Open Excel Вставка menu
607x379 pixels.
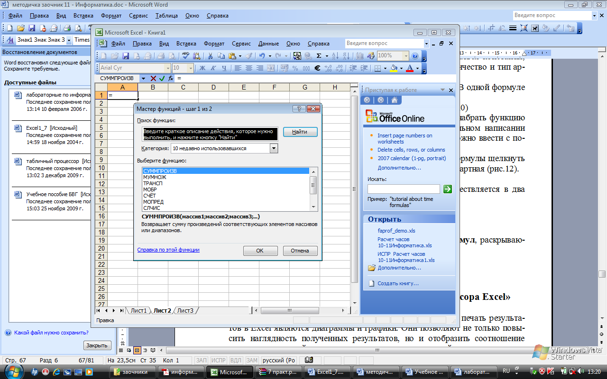(186, 44)
